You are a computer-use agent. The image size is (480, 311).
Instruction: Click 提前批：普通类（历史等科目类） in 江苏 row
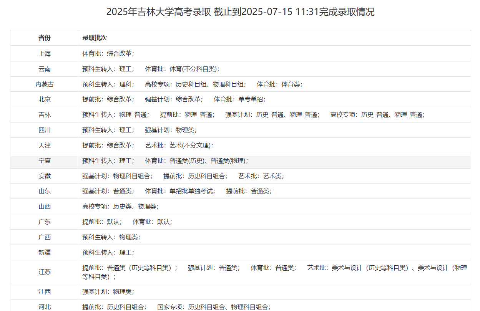pyautogui.click(x=130, y=268)
